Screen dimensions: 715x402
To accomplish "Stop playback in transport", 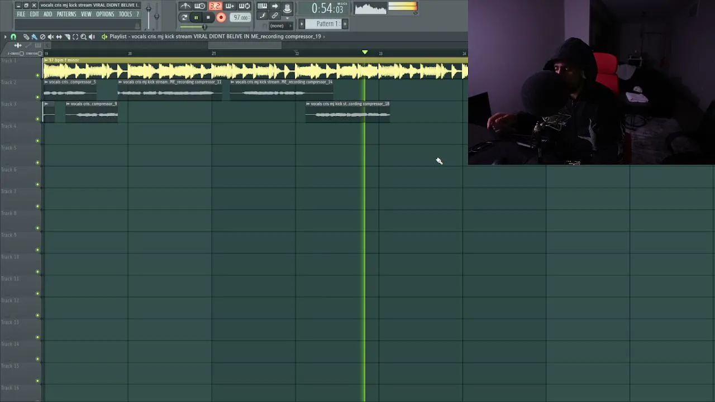I will click(208, 17).
